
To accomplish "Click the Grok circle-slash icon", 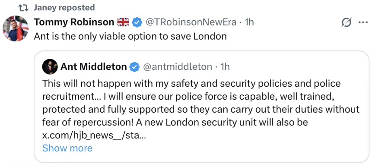I will [347, 22].
